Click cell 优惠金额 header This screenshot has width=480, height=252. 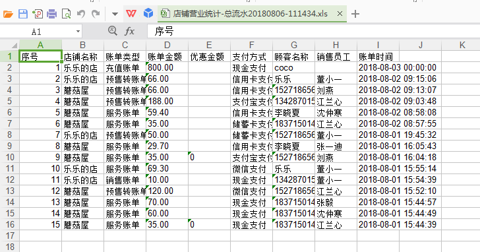pos(210,57)
